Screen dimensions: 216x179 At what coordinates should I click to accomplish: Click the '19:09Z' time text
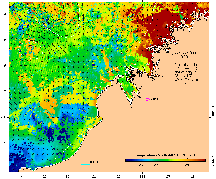coord(184,57)
